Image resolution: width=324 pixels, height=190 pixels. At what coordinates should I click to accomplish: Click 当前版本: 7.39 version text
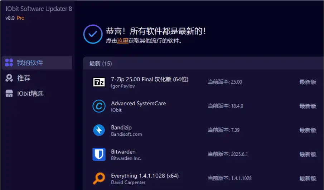(x=223, y=130)
